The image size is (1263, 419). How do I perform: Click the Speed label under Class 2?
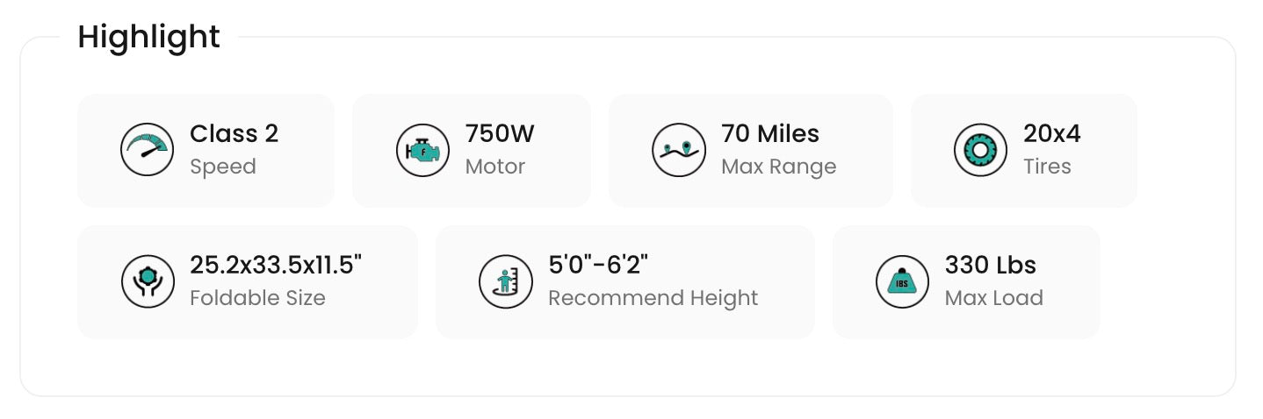[223, 167]
